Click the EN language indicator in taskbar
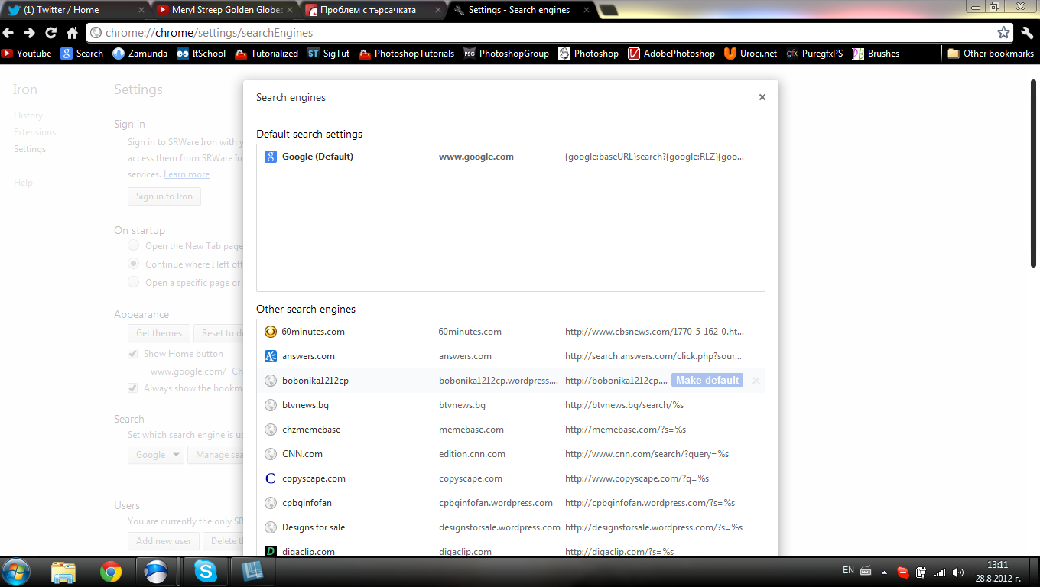1040x587 pixels. click(x=848, y=570)
